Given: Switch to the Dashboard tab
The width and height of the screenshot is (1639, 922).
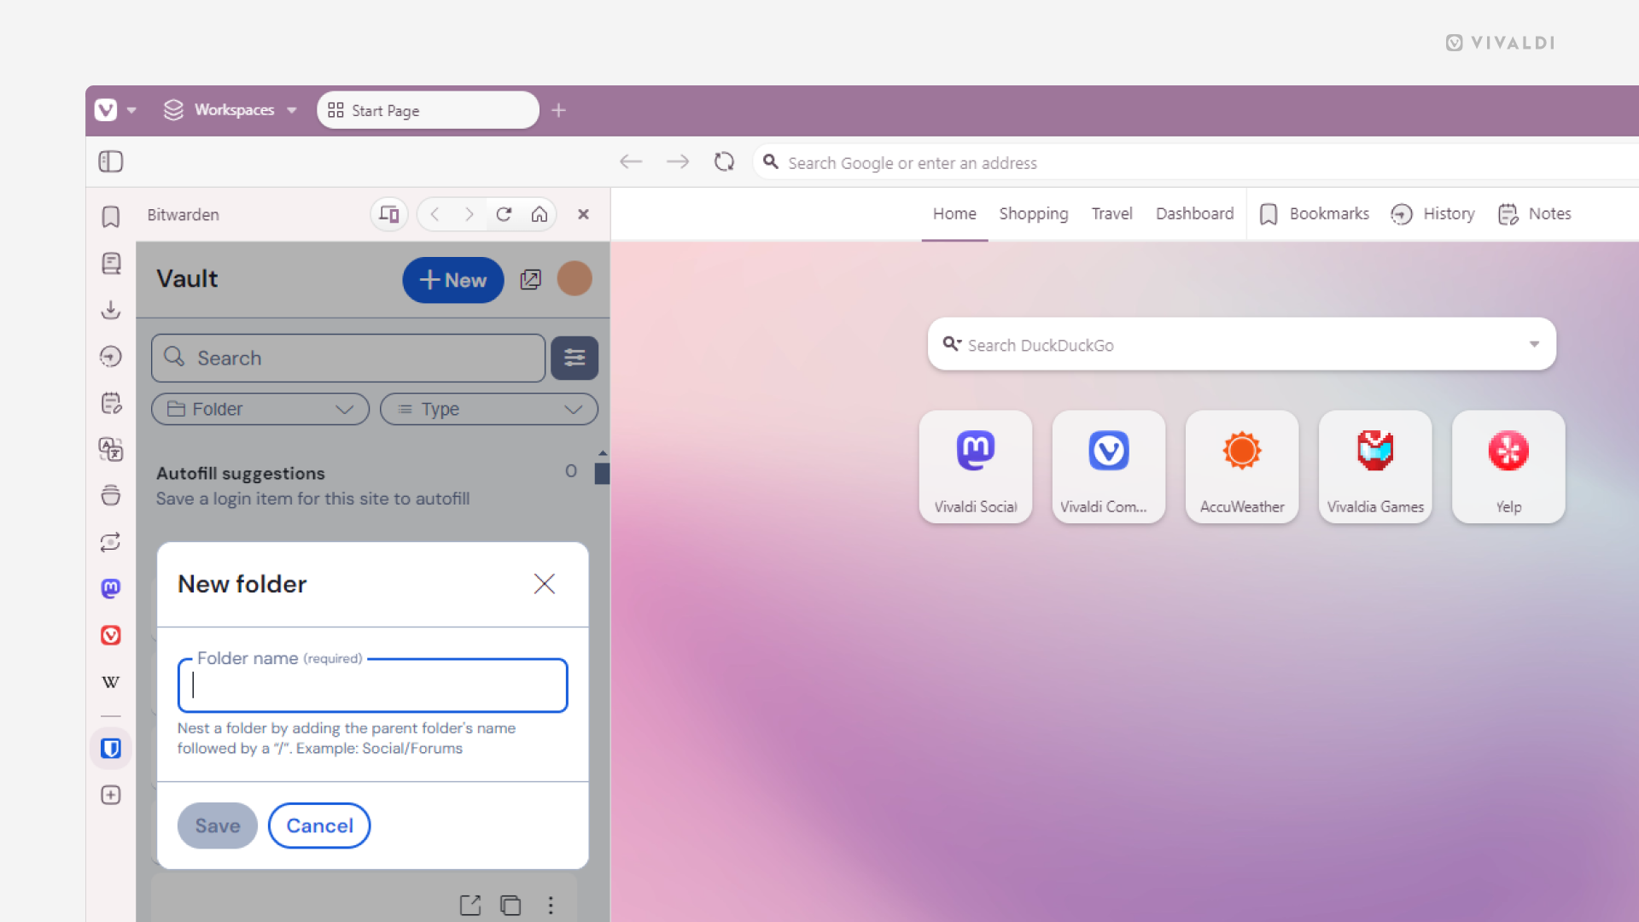Looking at the screenshot, I should click(1194, 213).
